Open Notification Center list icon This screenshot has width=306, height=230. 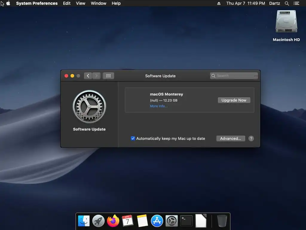point(296,3)
